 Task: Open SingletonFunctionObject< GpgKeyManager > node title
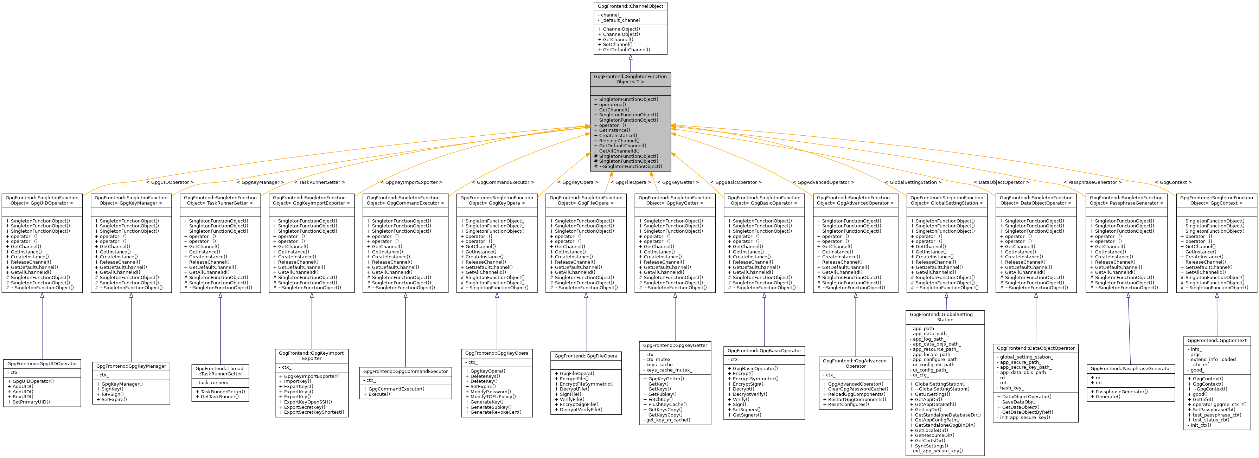pyautogui.click(x=131, y=201)
